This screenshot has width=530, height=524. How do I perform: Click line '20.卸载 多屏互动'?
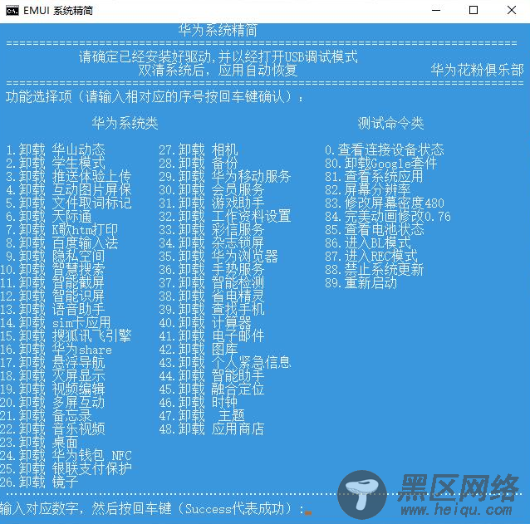[x=52, y=403]
